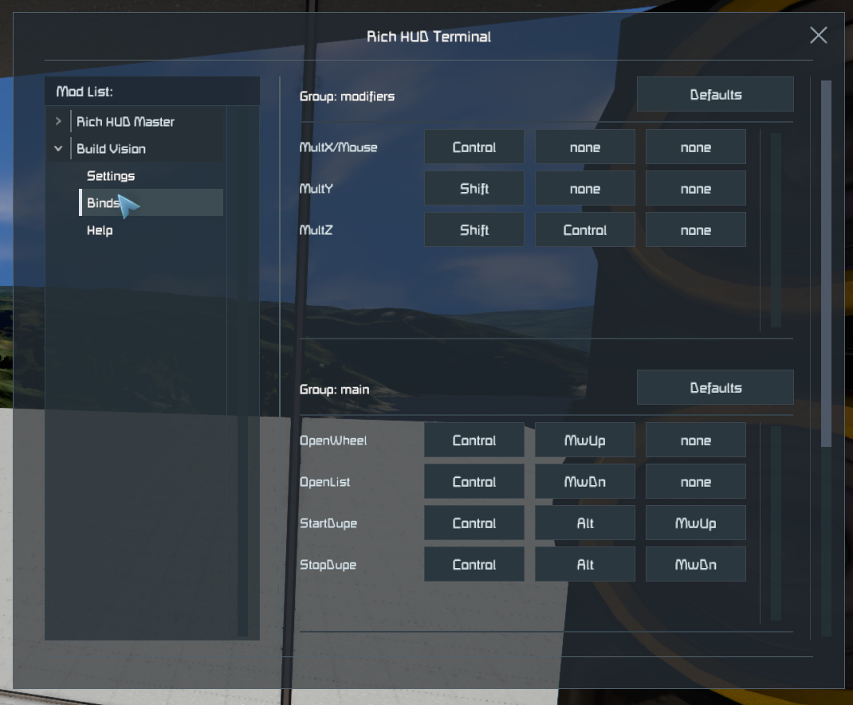The height and width of the screenshot is (705, 853).
Task: Set MultY second bind slot
Action: pos(585,188)
